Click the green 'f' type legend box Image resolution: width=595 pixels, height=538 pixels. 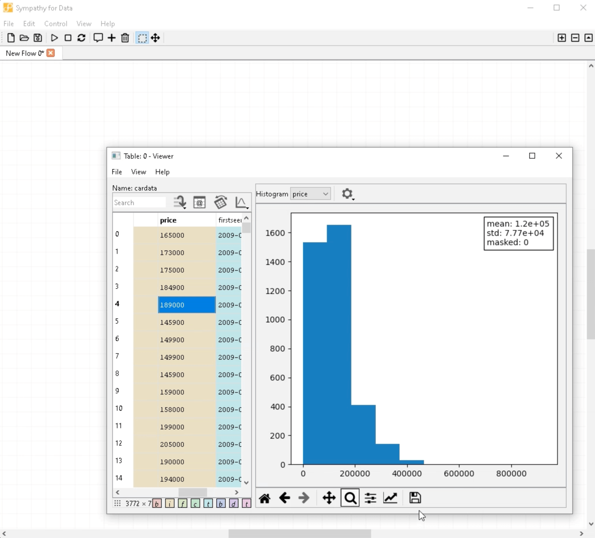coord(182,503)
